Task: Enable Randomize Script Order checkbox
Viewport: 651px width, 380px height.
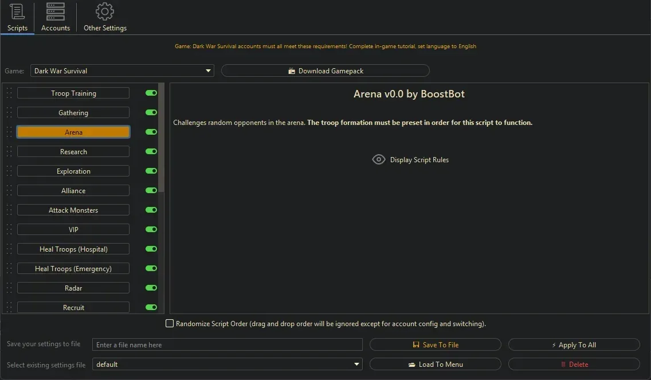Action: [x=170, y=323]
